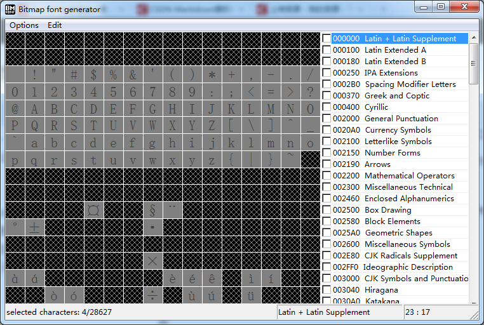Screen dimensions: 484x325
Task: Click Geometric Shapes list entry
Action: click(x=398, y=233)
